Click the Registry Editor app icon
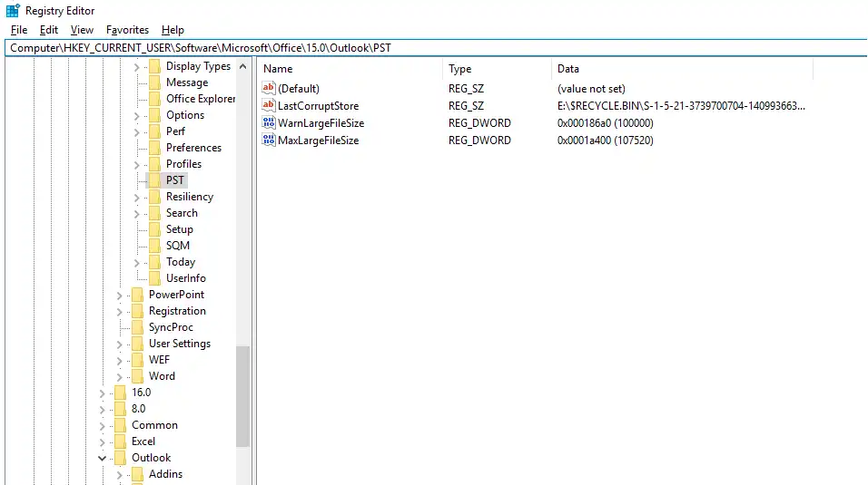This screenshot has width=868, height=485. [13, 11]
